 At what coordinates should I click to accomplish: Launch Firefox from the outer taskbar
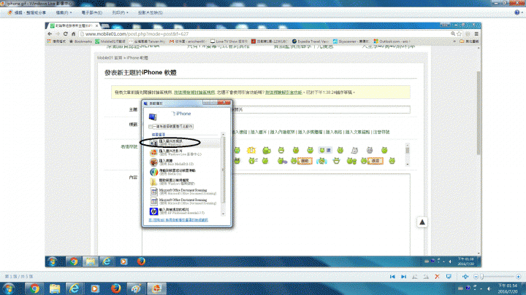click(115, 288)
